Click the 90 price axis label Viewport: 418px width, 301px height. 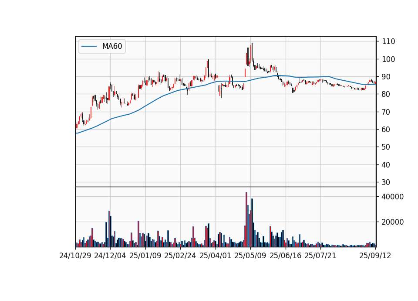(386, 77)
